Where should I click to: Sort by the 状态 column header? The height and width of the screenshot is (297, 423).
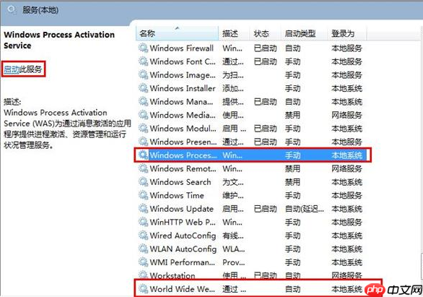pos(265,33)
